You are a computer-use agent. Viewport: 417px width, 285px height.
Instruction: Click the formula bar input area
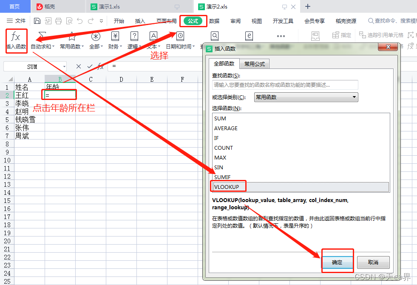point(156,66)
